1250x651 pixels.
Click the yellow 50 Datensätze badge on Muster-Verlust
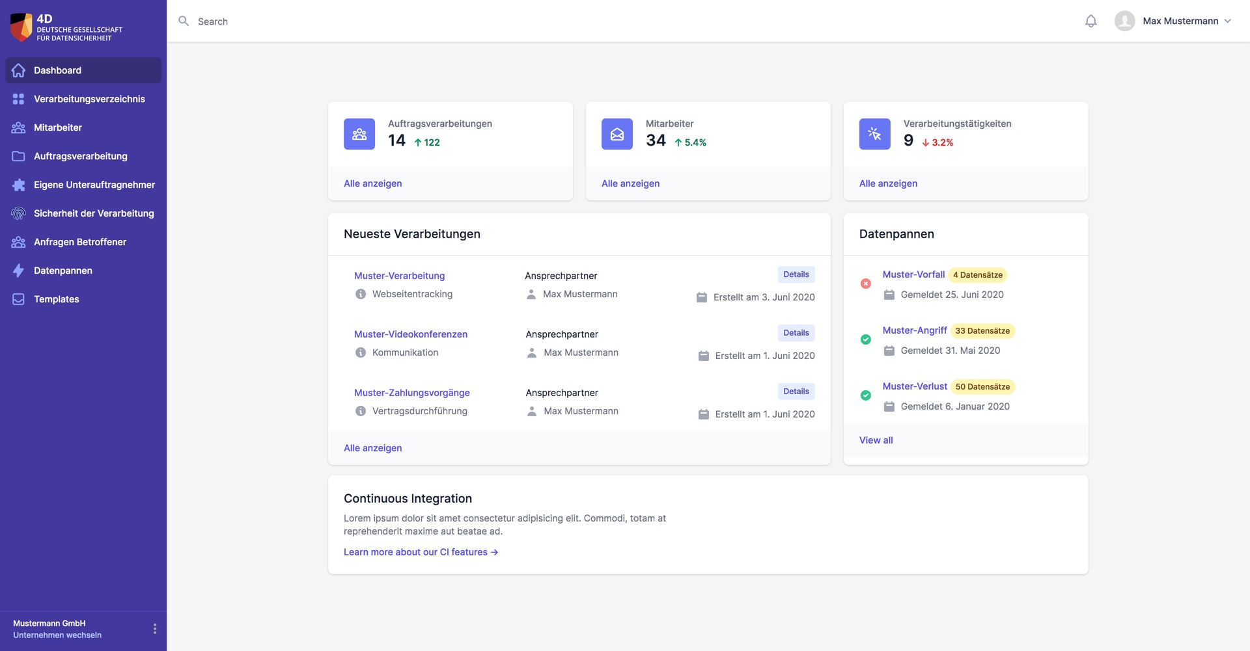(x=983, y=386)
